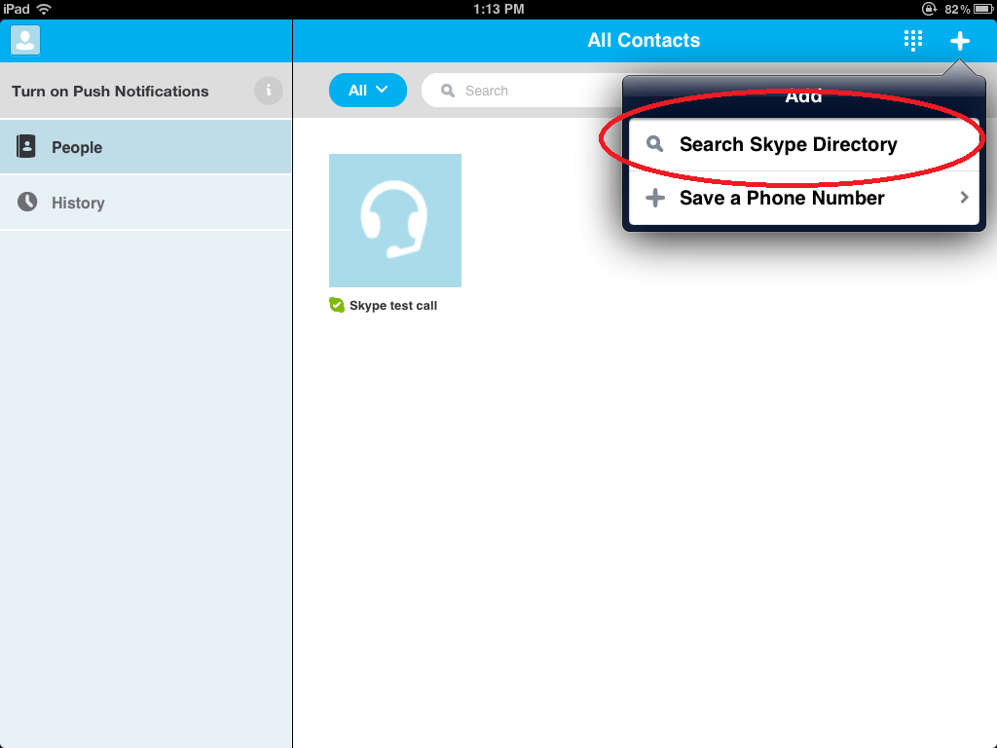Choose Search Skype Directory from Add menu
Screen dimensions: 997x748
[788, 144]
